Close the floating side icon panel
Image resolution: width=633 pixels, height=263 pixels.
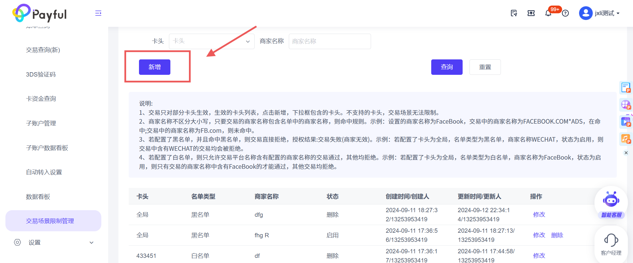[x=626, y=153]
